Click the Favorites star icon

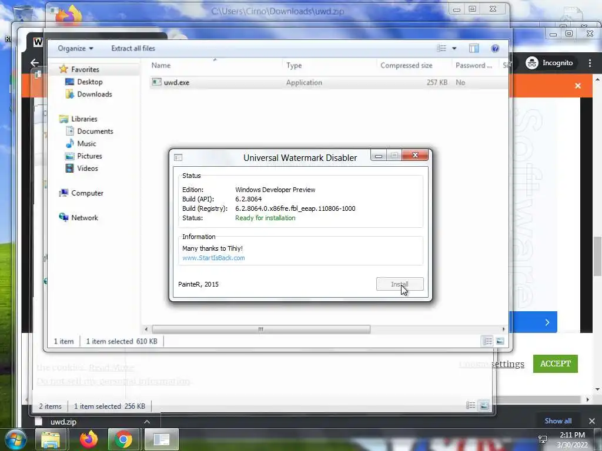click(x=63, y=69)
